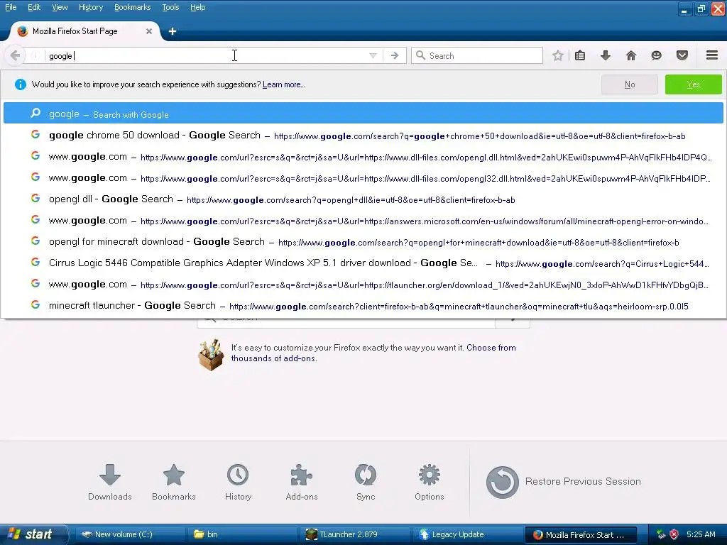The height and width of the screenshot is (545, 727).
Task: Open Sync shortcut on start page
Action: pyautogui.click(x=366, y=482)
